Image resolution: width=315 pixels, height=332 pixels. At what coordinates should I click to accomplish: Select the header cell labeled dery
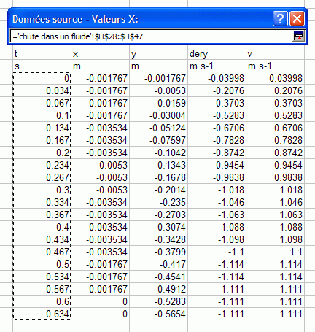coord(217,53)
